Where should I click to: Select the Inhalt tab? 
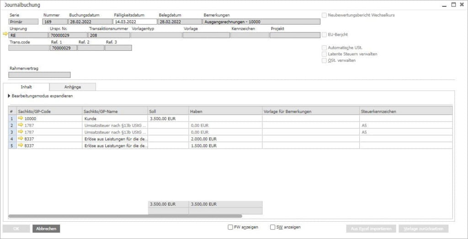coord(26,87)
